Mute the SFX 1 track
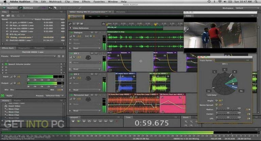261x141 pixels. (x=92, y=53)
